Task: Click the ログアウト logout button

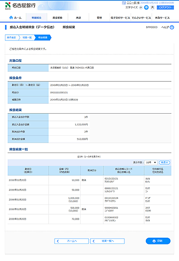Action: coord(165,8)
